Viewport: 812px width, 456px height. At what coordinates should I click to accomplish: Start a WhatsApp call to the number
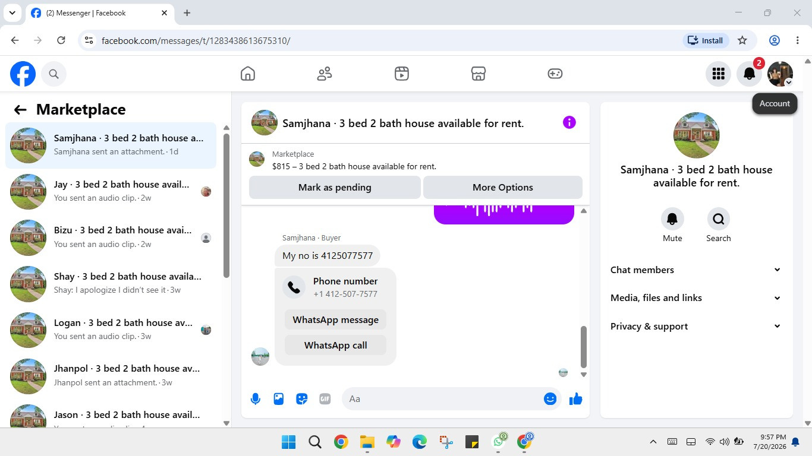pyautogui.click(x=336, y=345)
